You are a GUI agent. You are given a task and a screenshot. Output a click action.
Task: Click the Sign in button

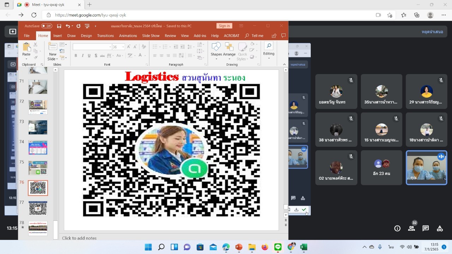224,26
